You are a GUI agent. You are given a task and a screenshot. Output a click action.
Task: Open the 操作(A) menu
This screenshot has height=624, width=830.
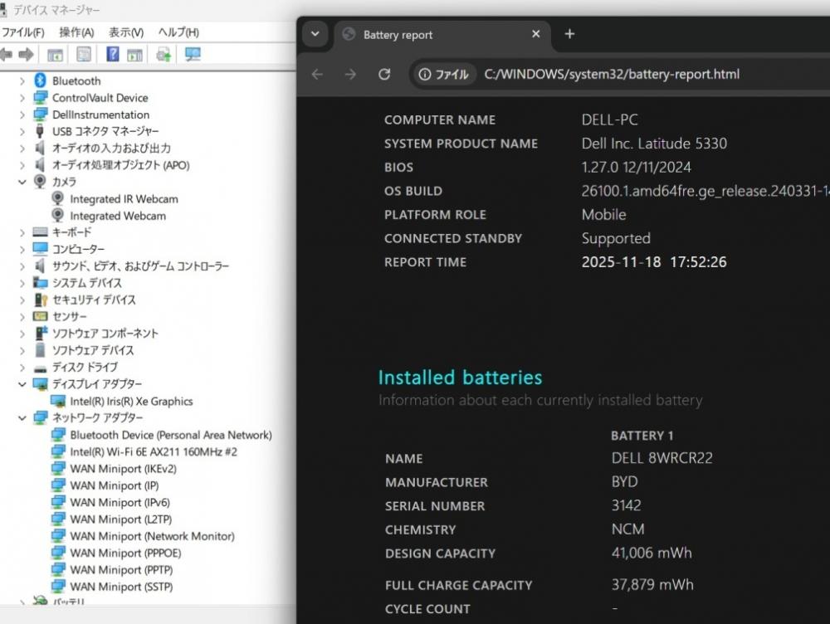76,32
